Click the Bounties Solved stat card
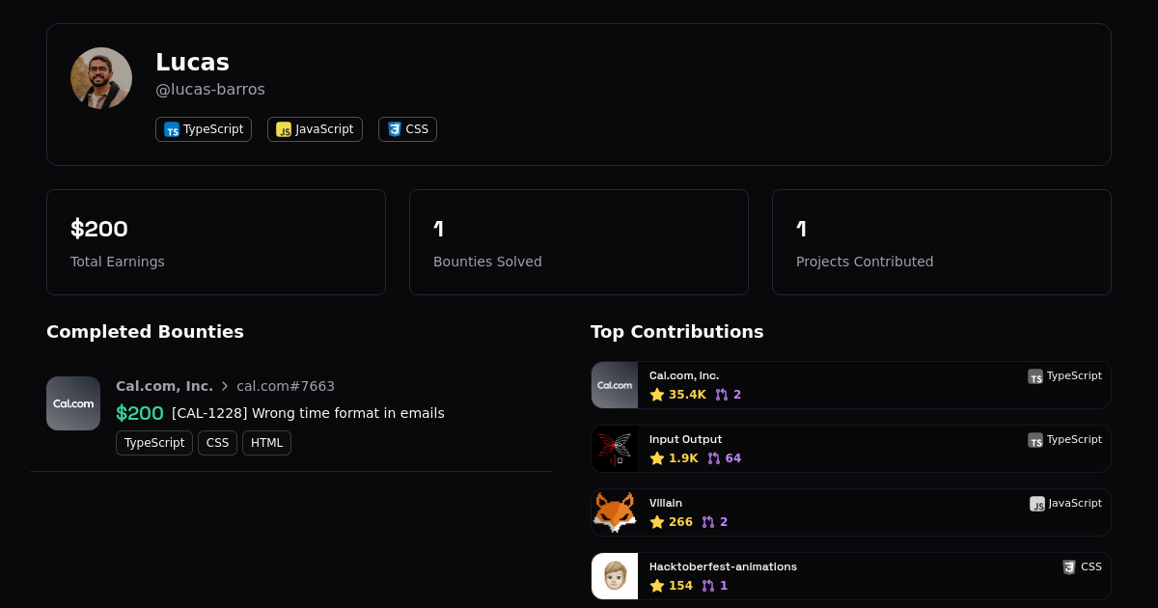The width and height of the screenshot is (1158, 608). click(x=579, y=242)
